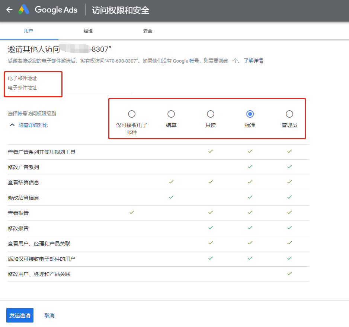Click the 取消 button

tap(49, 315)
